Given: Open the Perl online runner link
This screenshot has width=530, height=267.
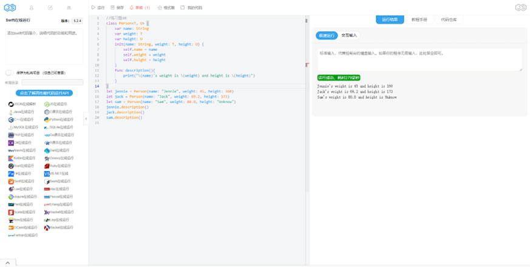Looking at the screenshot, I should (21, 204).
